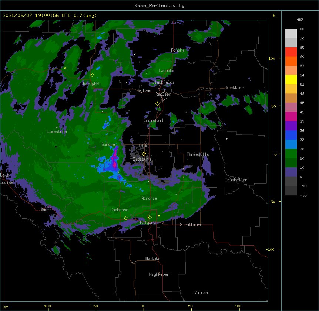The width and height of the screenshot is (319, 311).
Task: Click the Olds city label
Action: 144,146
